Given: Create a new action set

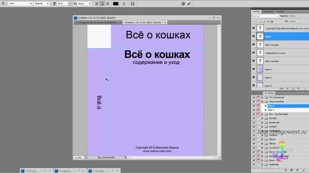Looking at the screenshot, I should tap(304, 170).
